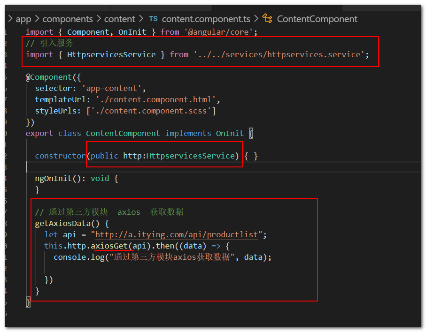Click the TS file type icon in breadcrumb
The width and height of the screenshot is (426, 332).
click(153, 19)
